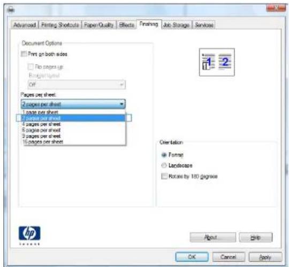This screenshot has height=267, width=289.
Task: Close the printer properties dialog
Action: (276, 8)
